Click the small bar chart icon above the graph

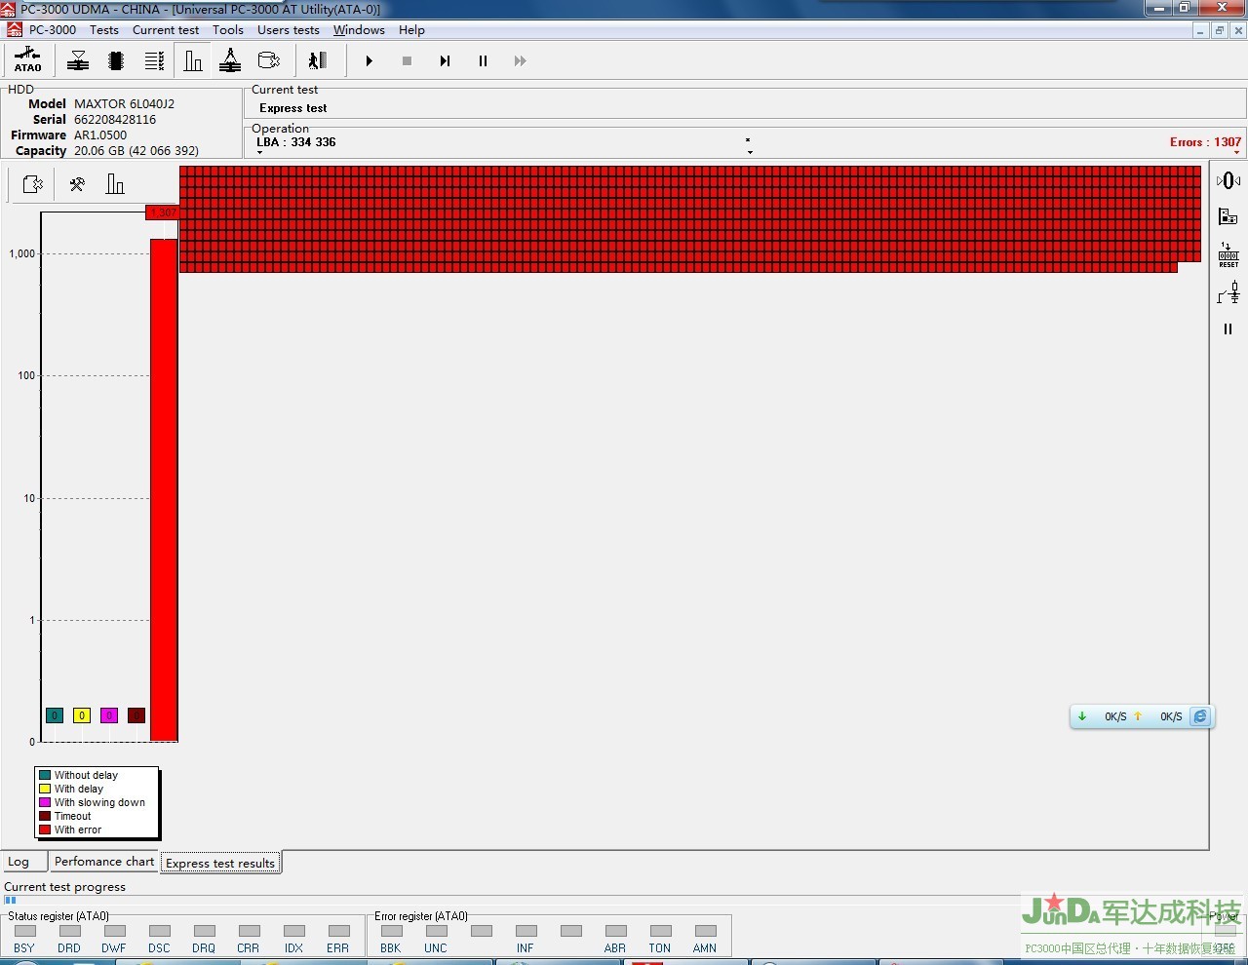[115, 184]
